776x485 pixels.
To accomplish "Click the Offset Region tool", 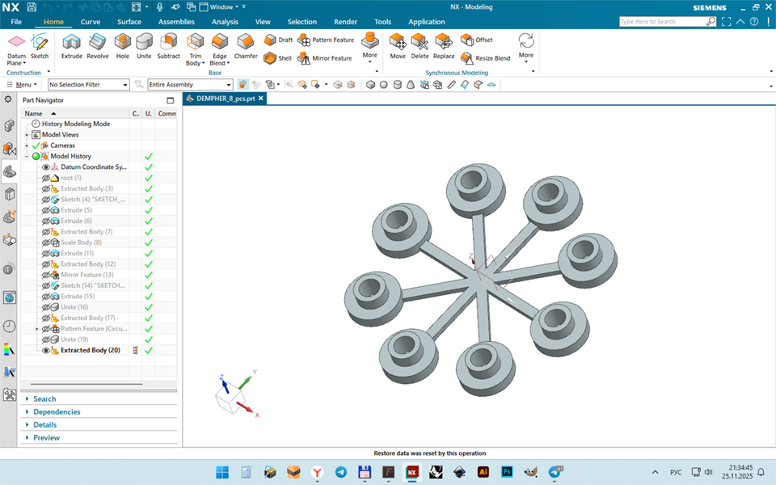I will [x=477, y=40].
